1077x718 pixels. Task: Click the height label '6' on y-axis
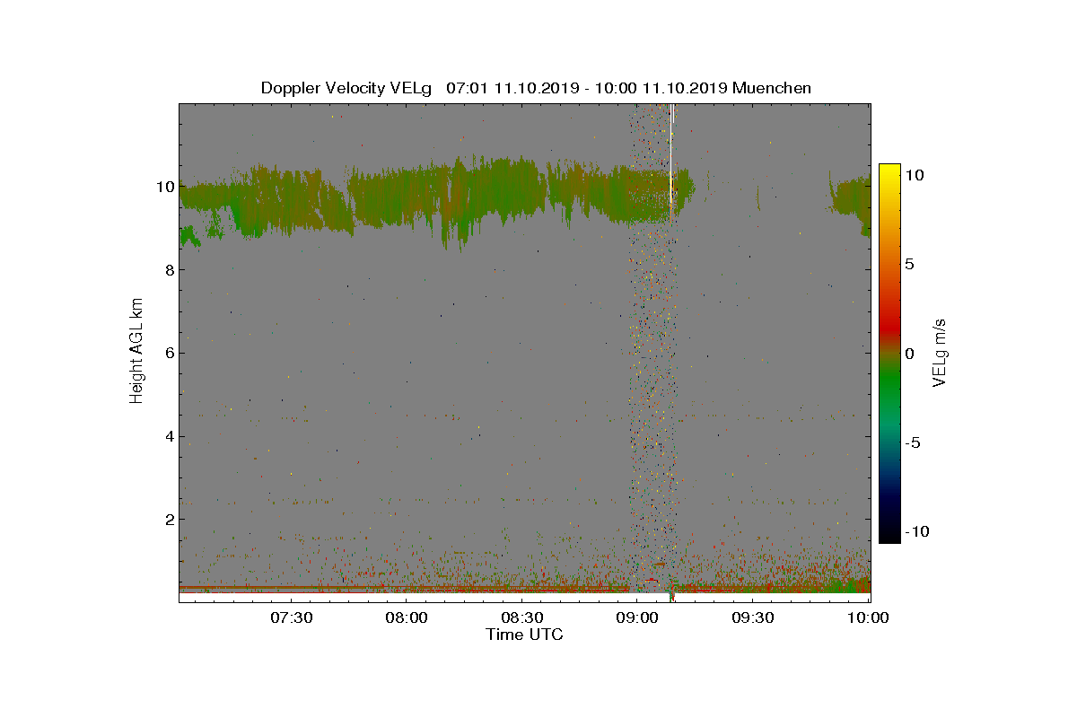pos(169,353)
